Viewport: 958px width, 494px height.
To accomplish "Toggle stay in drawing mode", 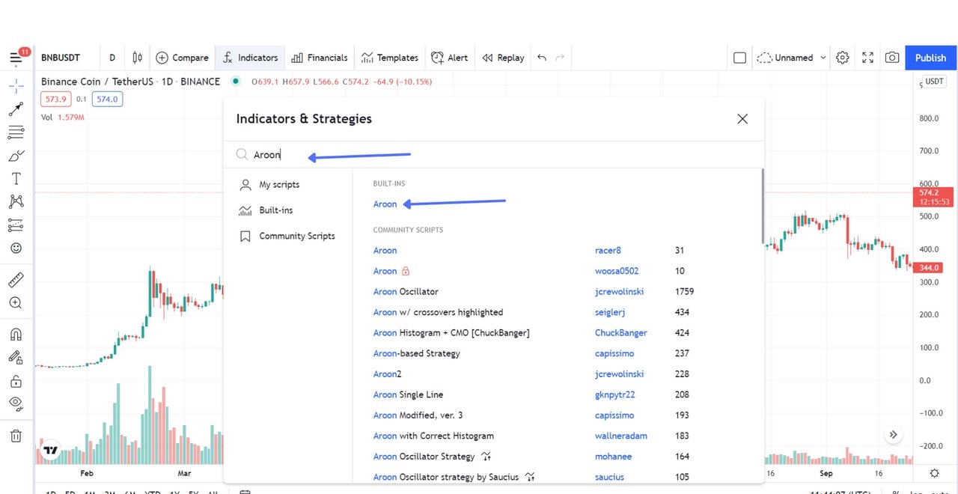I will pos(16,358).
